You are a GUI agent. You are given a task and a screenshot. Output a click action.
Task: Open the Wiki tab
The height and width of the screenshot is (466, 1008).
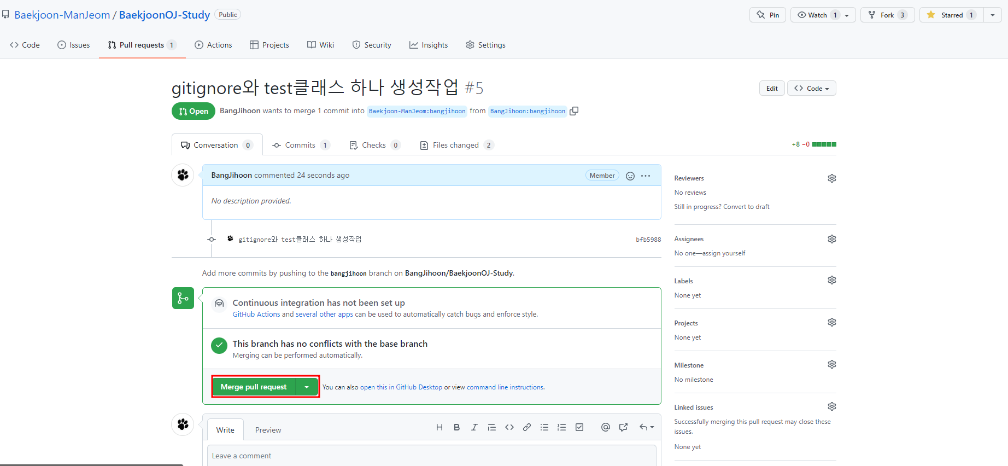pos(320,45)
